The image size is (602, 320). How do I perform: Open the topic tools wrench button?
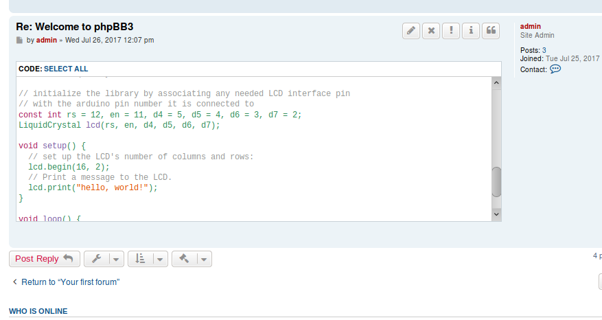pyautogui.click(x=97, y=259)
